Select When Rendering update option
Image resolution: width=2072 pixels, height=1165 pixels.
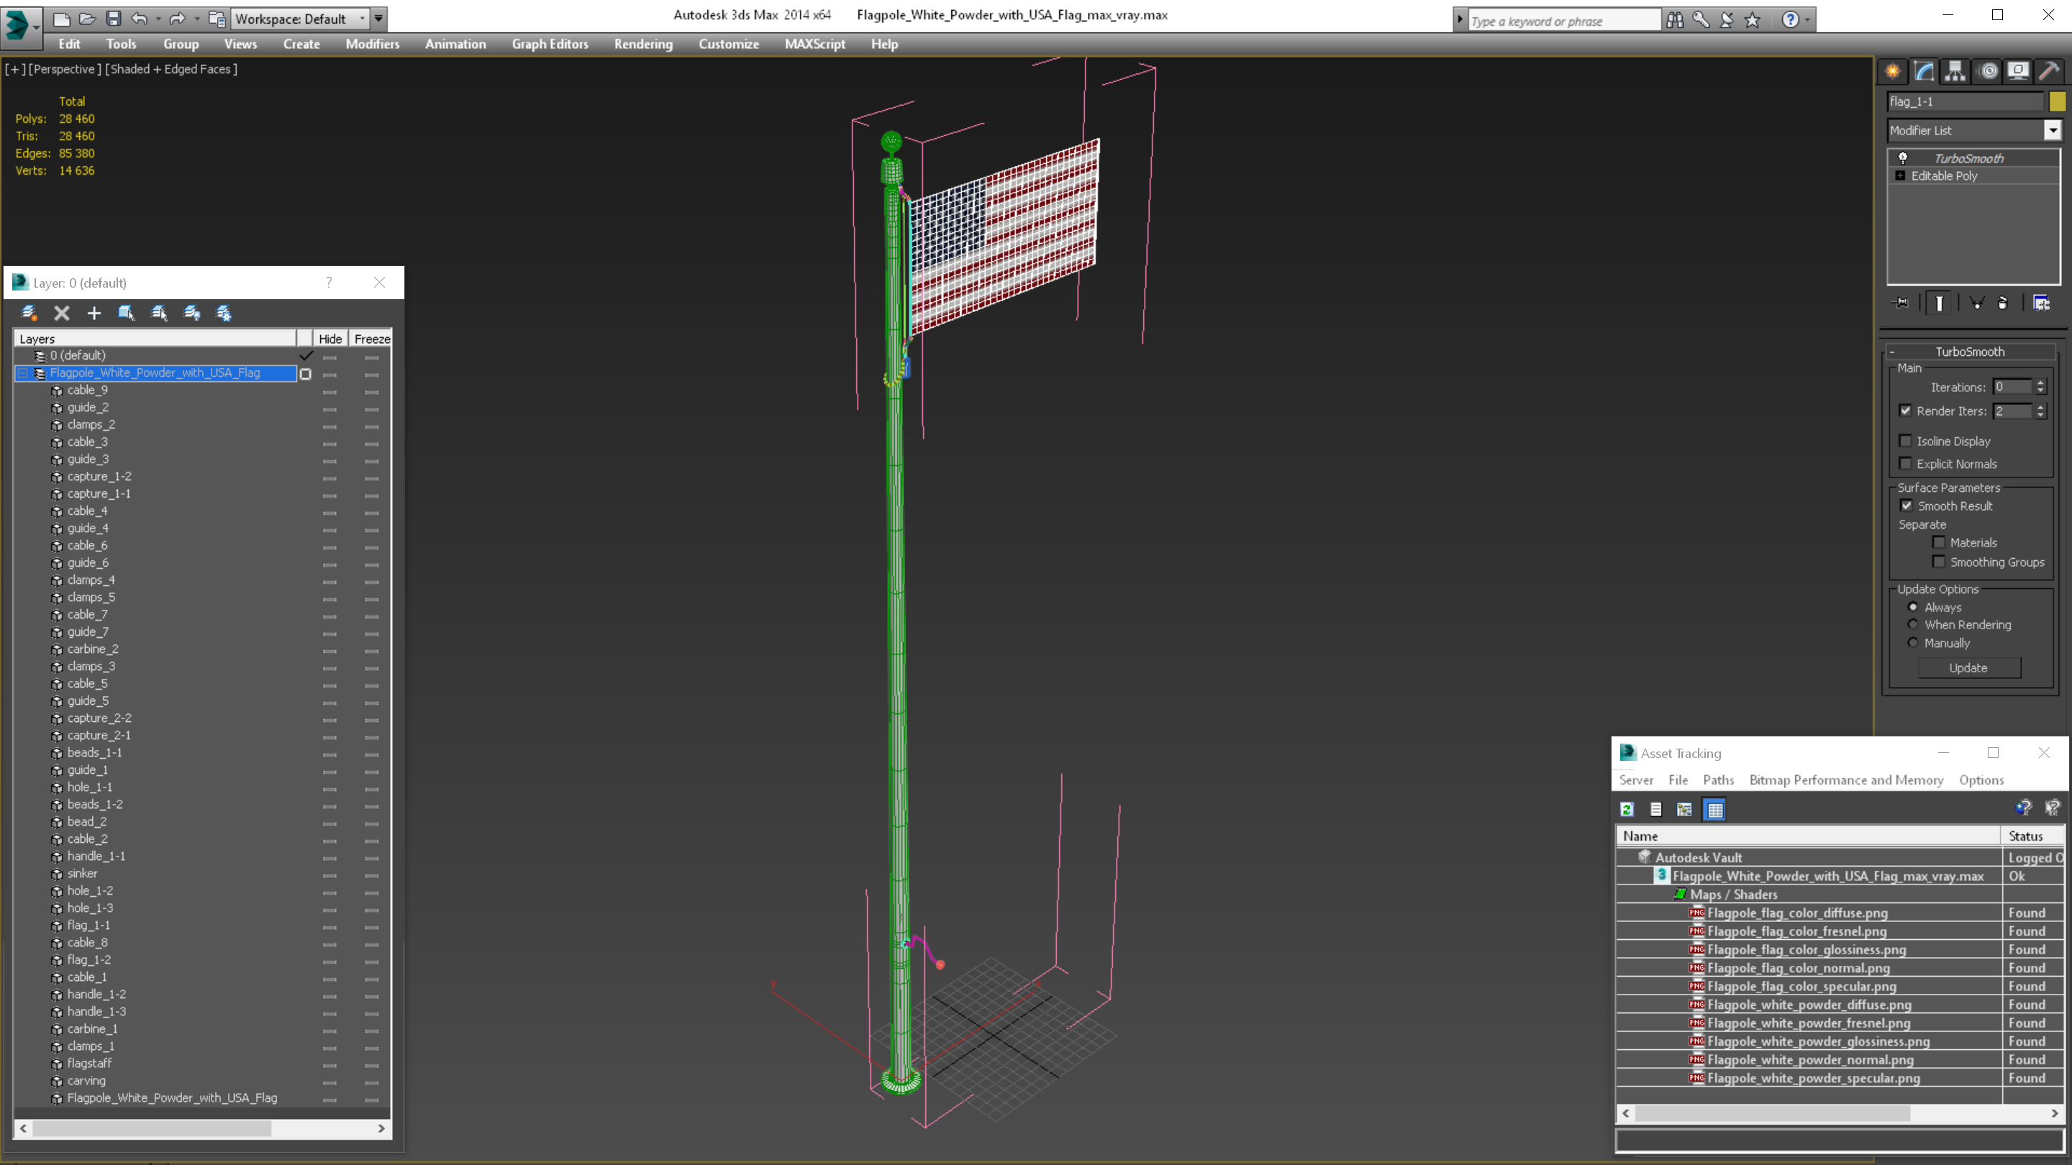tap(1913, 624)
